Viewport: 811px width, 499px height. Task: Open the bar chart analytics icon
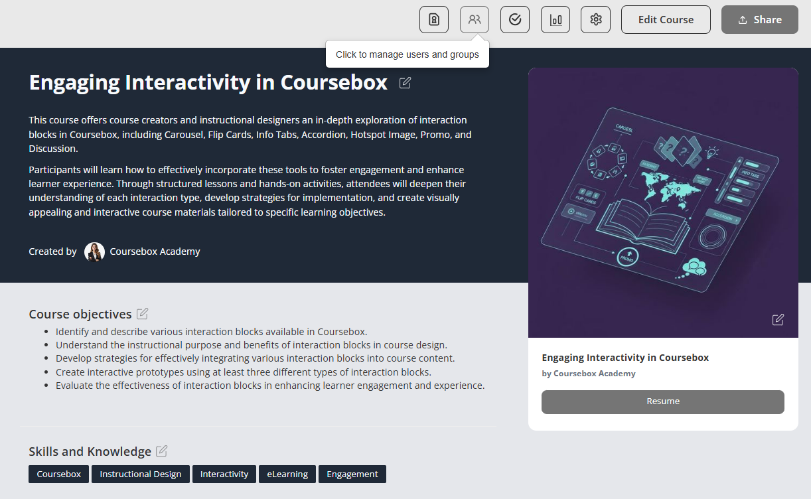pos(555,20)
